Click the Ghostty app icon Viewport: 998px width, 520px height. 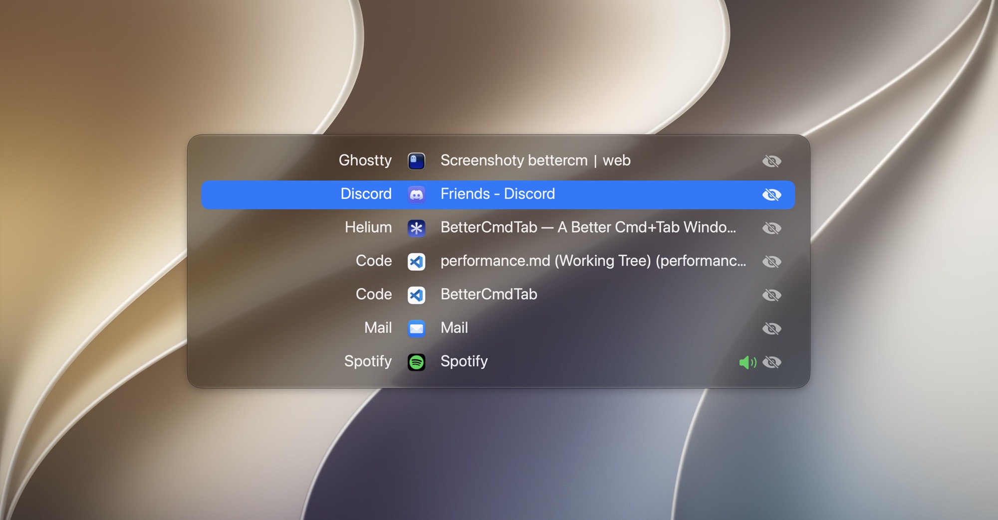pos(416,161)
